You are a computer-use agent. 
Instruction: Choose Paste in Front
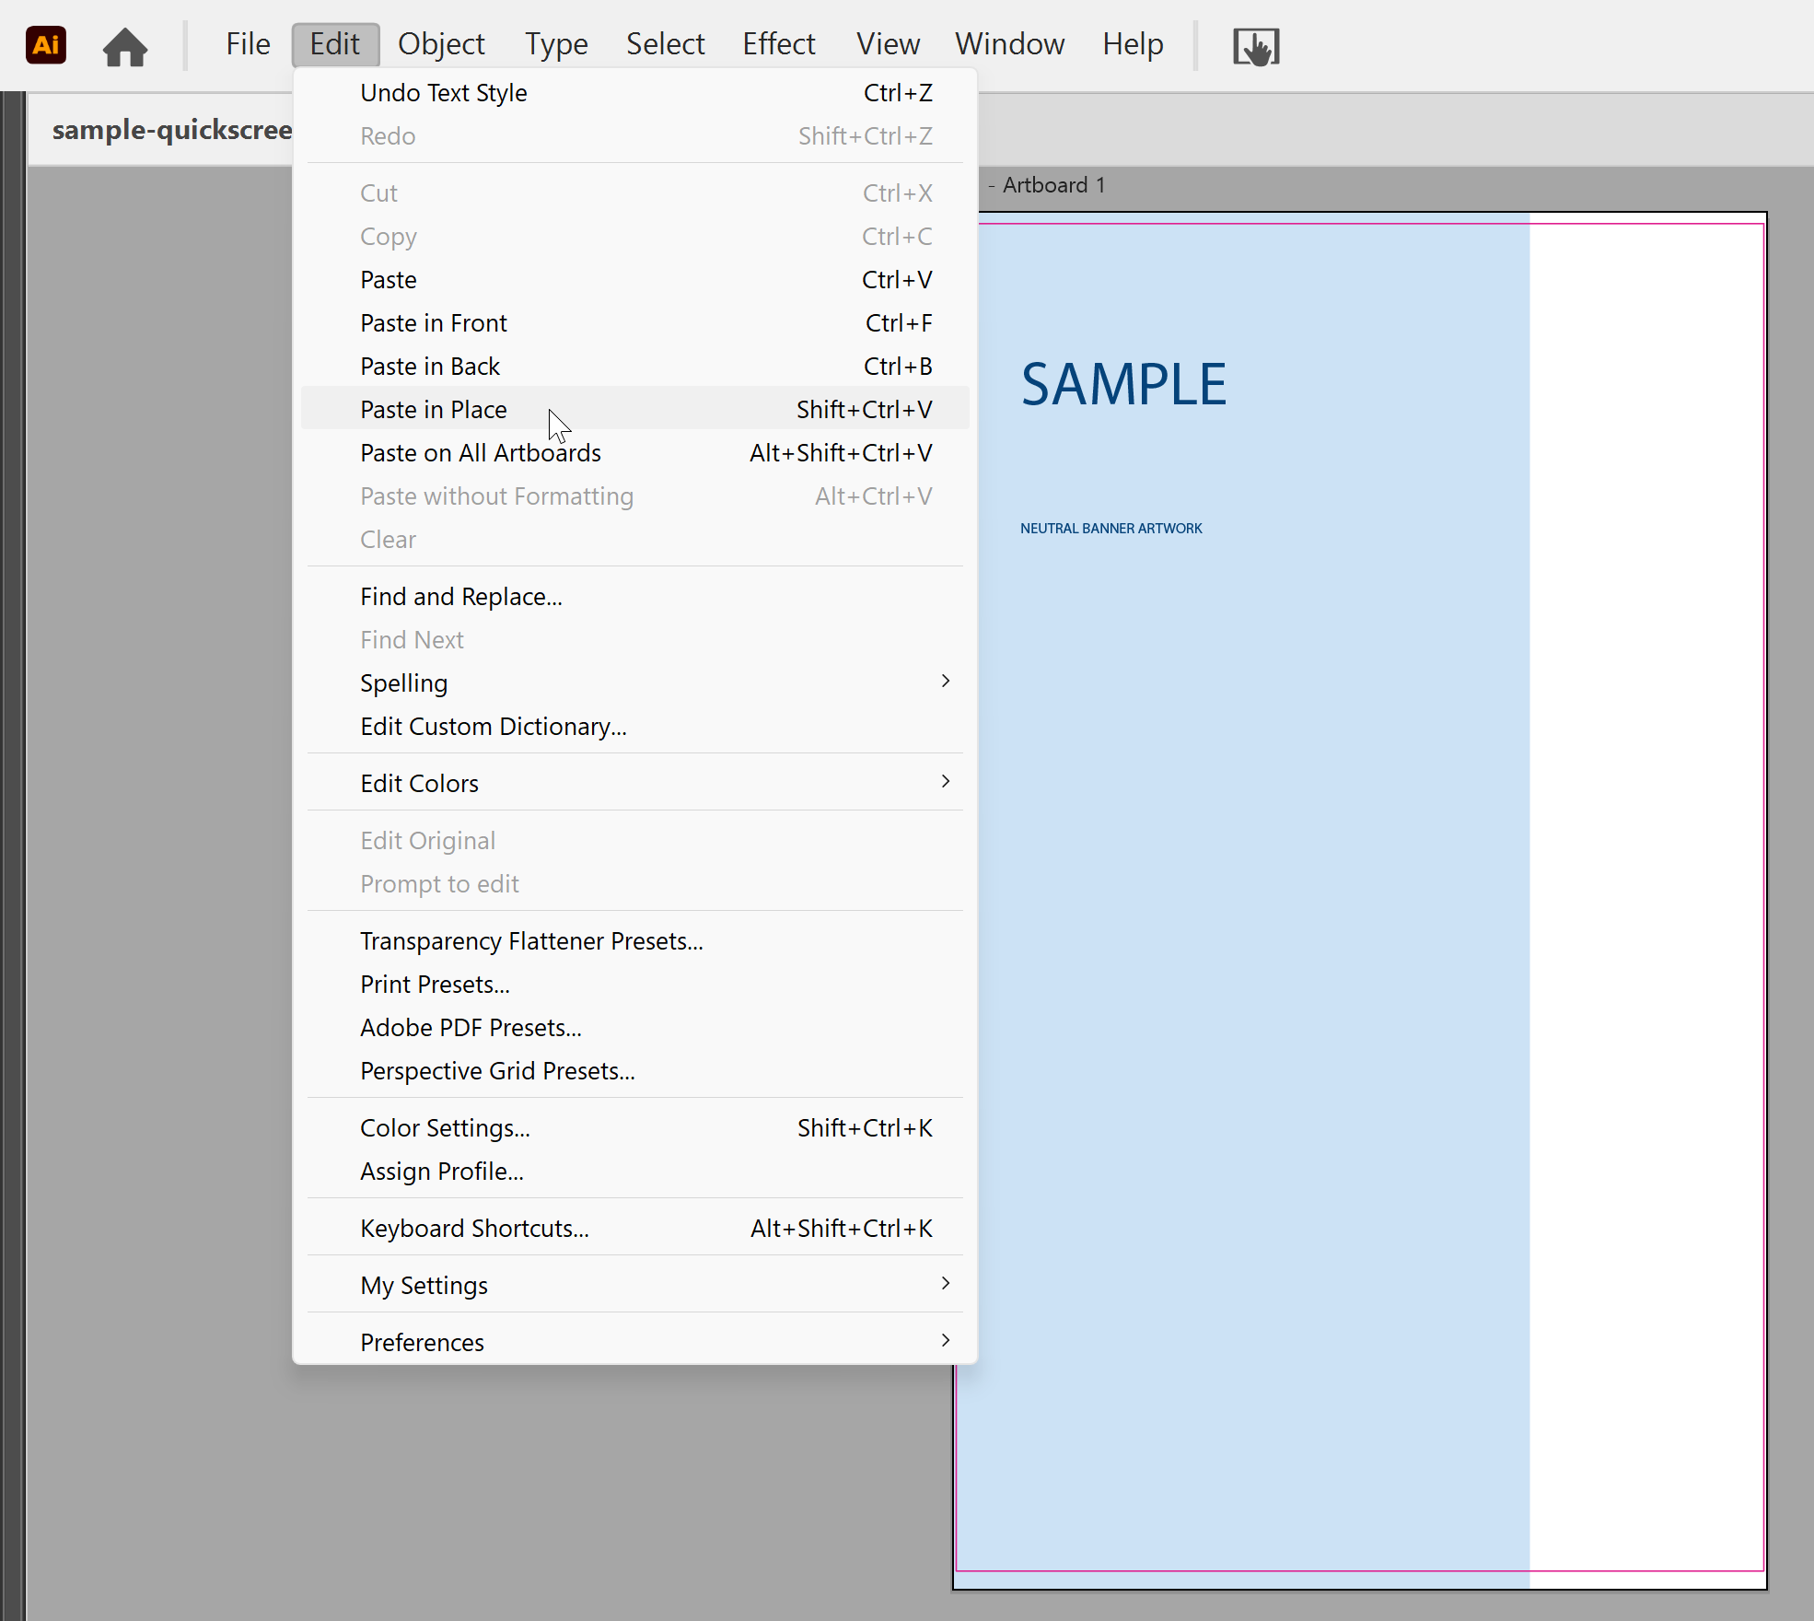(x=635, y=323)
